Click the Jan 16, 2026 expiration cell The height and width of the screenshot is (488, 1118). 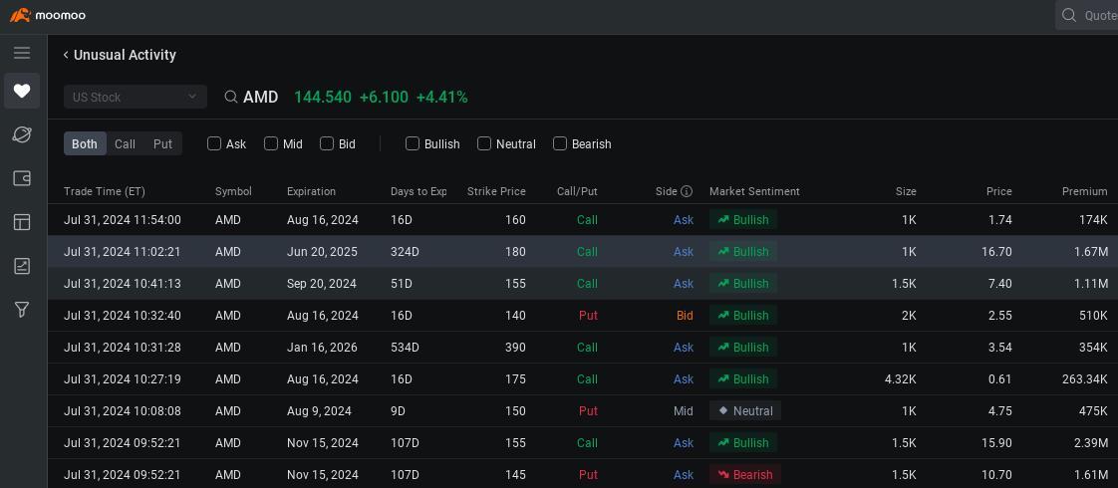pos(322,348)
